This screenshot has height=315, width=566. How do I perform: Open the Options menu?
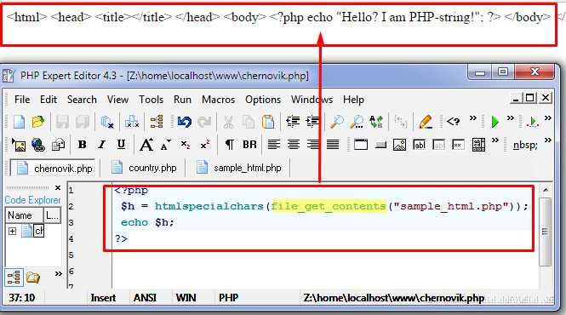pyautogui.click(x=263, y=100)
